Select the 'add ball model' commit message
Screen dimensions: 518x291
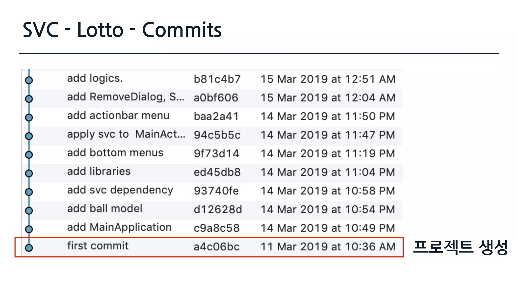pos(105,209)
